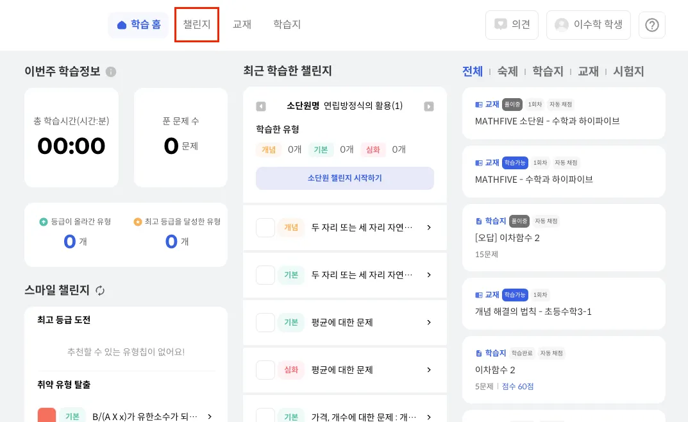Click the info icon beside 이번주 학습정보

[111, 72]
